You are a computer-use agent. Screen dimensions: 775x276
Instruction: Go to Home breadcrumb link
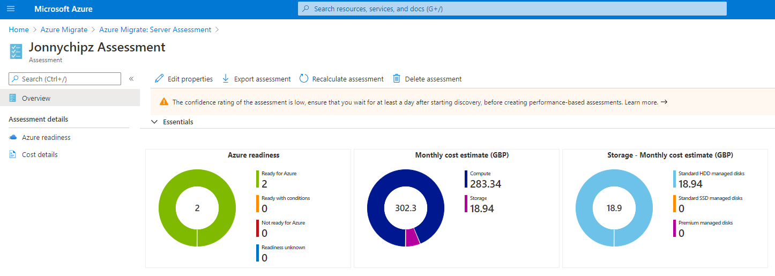point(19,29)
